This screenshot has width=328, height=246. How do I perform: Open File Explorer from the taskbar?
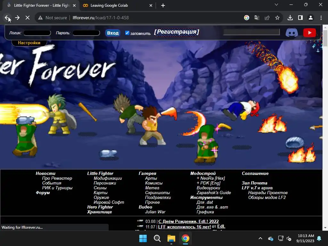171,238
